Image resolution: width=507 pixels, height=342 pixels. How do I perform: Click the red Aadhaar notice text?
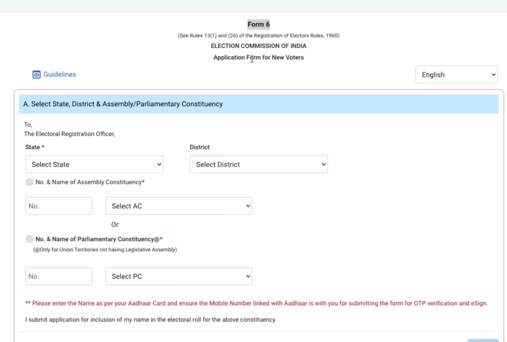(257, 303)
